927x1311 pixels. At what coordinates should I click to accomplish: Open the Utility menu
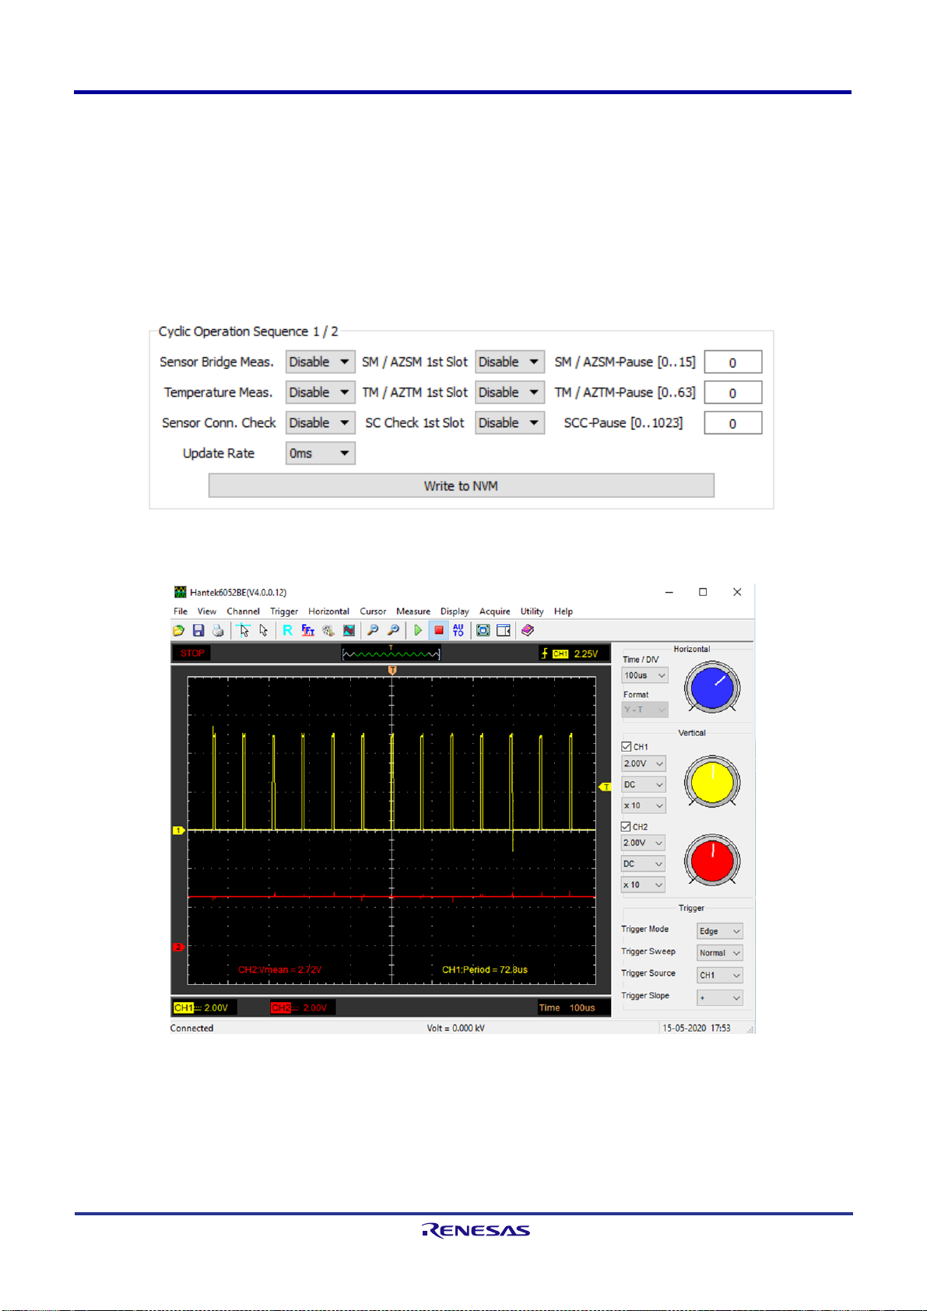[x=532, y=612]
